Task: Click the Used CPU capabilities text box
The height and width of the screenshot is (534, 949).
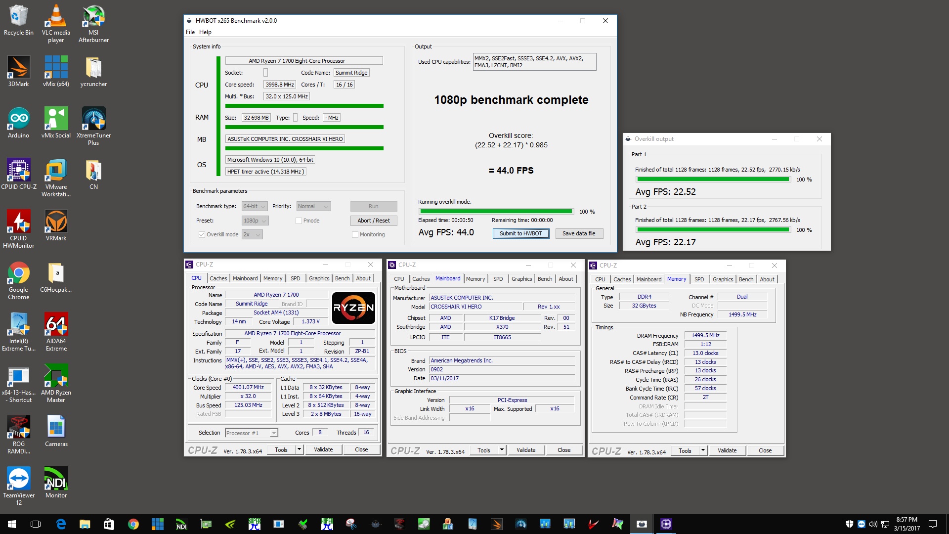Action: [534, 62]
